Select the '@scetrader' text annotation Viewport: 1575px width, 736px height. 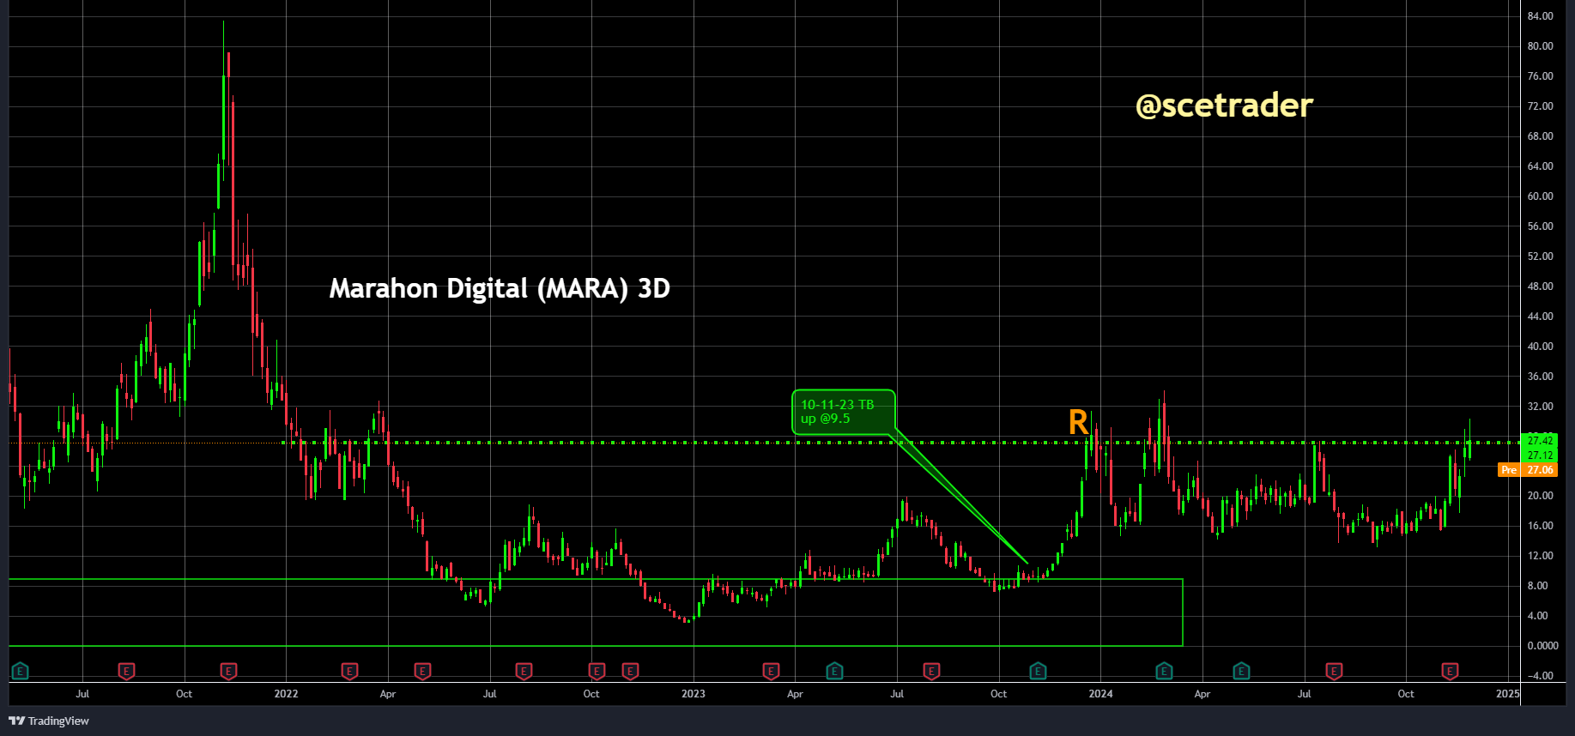pyautogui.click(x=1224, y=105)
